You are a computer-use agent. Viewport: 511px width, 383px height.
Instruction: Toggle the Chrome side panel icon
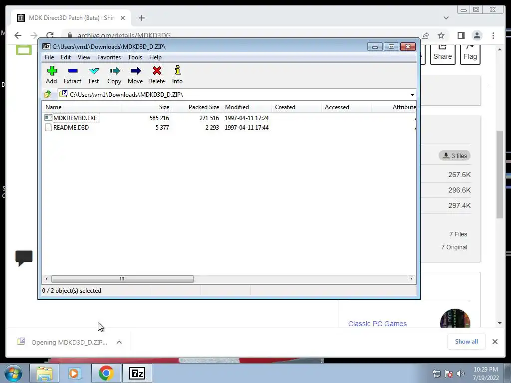pos(461,35)
